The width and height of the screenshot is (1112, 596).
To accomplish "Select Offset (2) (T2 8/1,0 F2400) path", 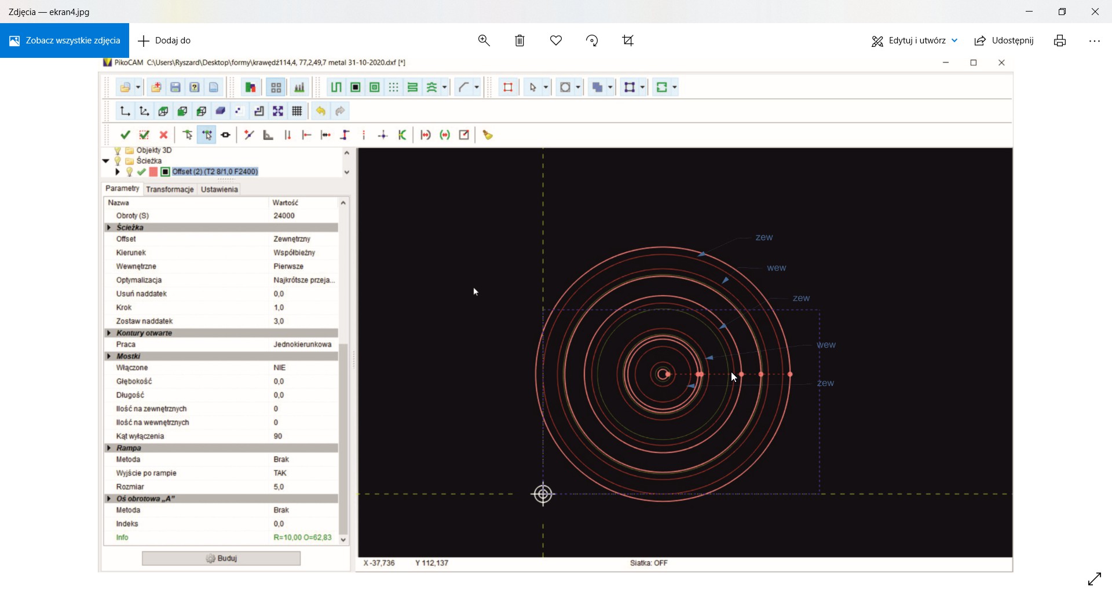I will coord(215,173).
